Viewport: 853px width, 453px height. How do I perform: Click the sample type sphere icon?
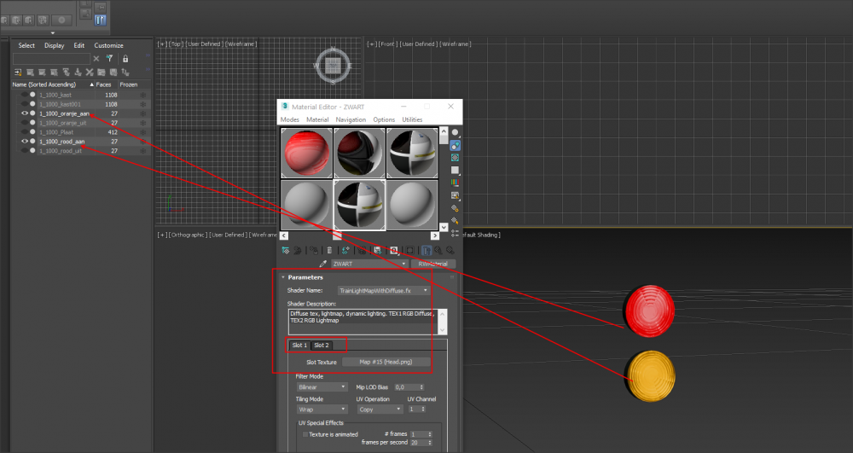[x=456, y=133]
